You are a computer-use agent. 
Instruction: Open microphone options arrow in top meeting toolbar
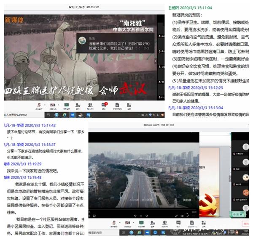(x=45, y=105)
